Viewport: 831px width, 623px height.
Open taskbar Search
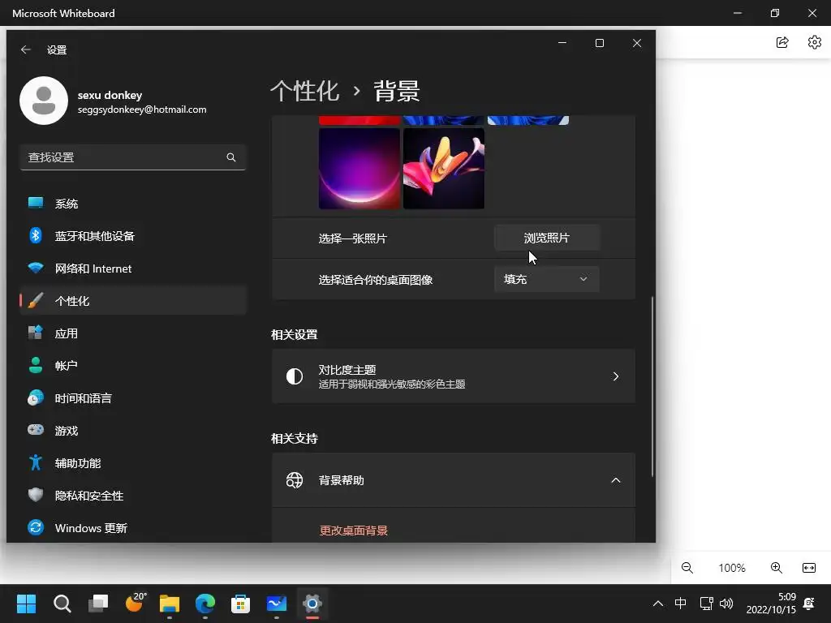(62, 604)
